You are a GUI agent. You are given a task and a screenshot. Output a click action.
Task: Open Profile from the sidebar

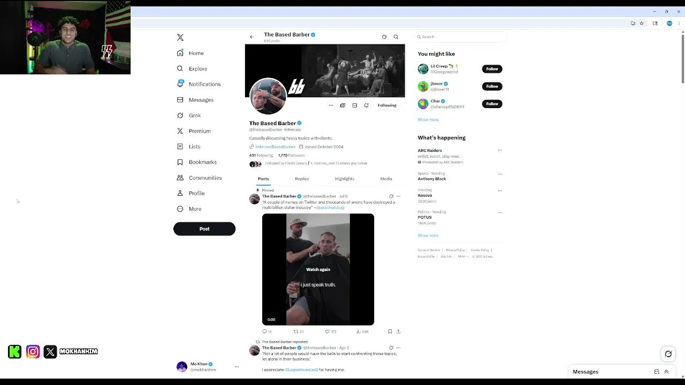click(191, 193)
